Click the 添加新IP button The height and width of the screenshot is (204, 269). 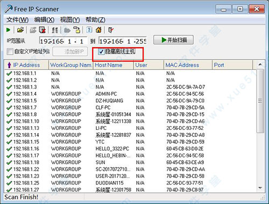(x=70, y=52)
